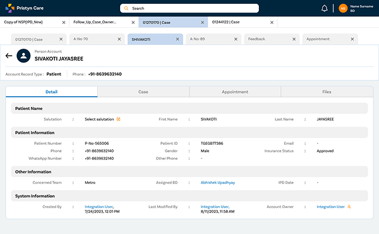
Task: Click the Pristyn Care logo
Action: coord(25,8)
